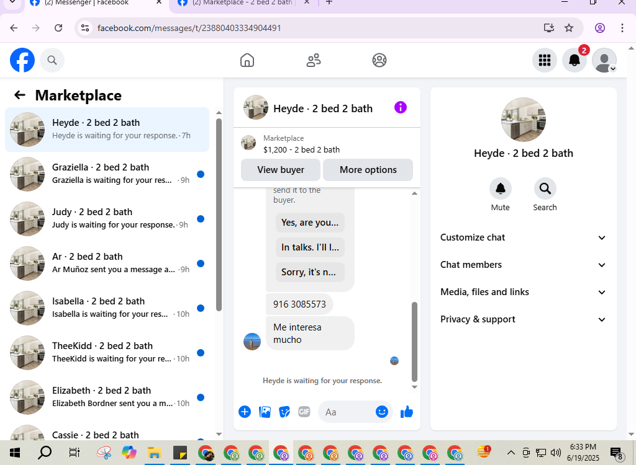Click the '916 3085573' message bubble

[x=299, y=304]
